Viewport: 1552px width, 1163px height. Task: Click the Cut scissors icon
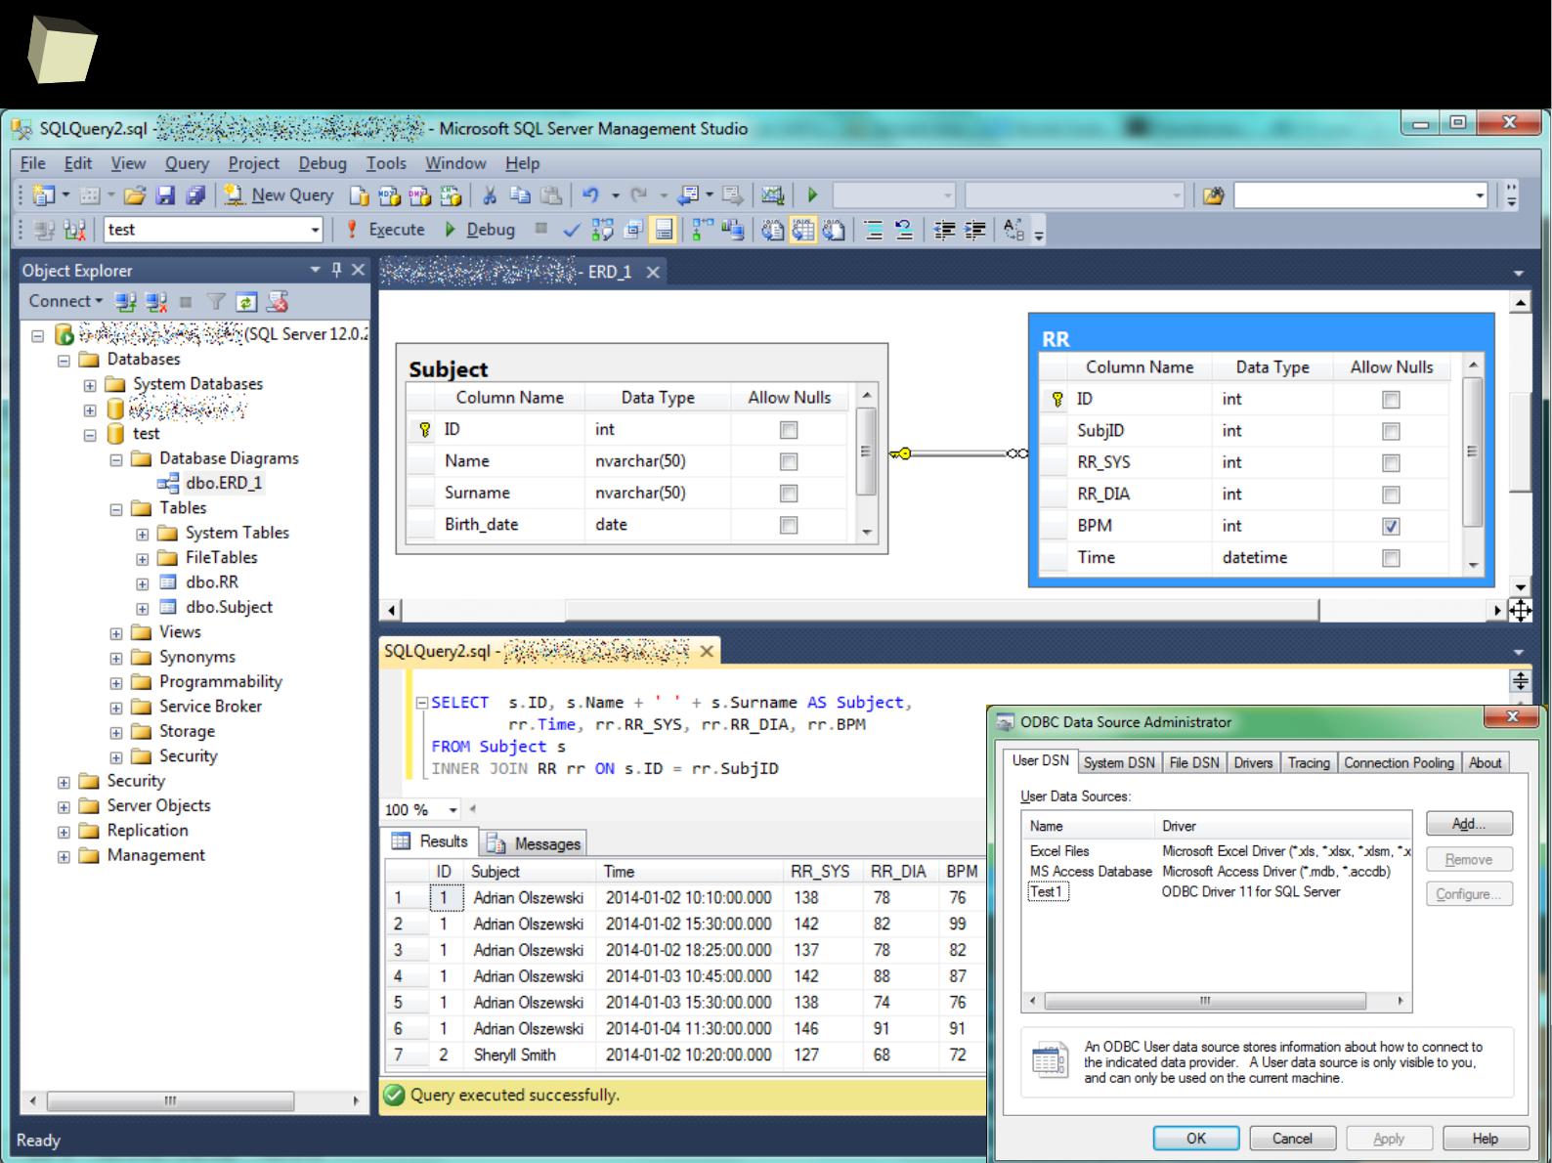click(490, 195)
